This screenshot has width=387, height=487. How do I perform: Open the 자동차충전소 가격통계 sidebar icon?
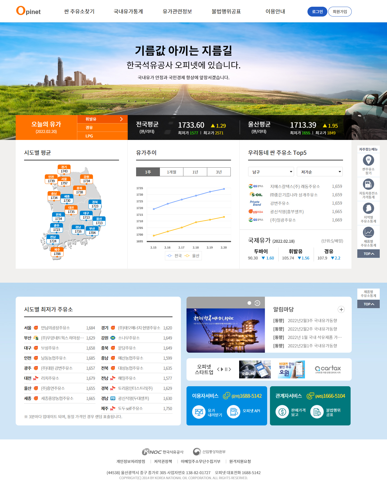coord(368,184)
